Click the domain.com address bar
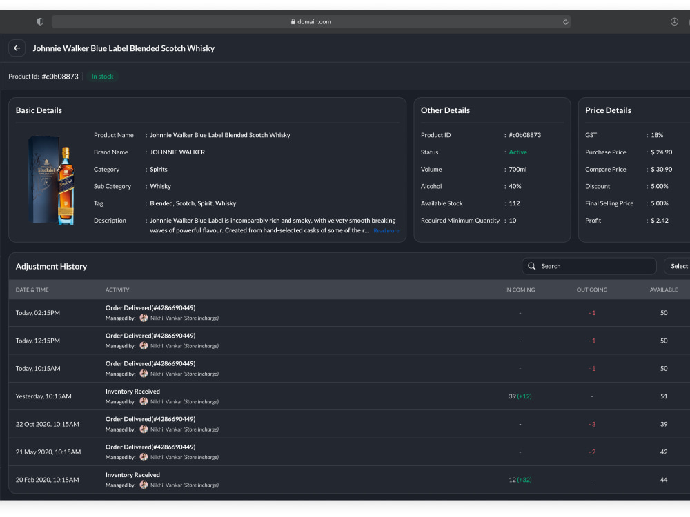Image resolution: width=690 pixels, height=517 pixels. click(x=311, y=21)
